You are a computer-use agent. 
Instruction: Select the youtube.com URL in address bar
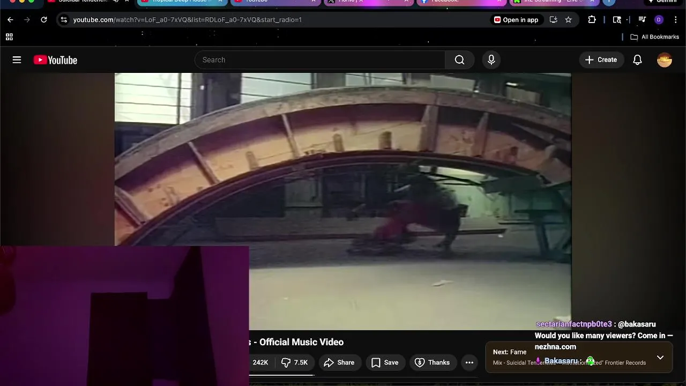coord(187,20)
